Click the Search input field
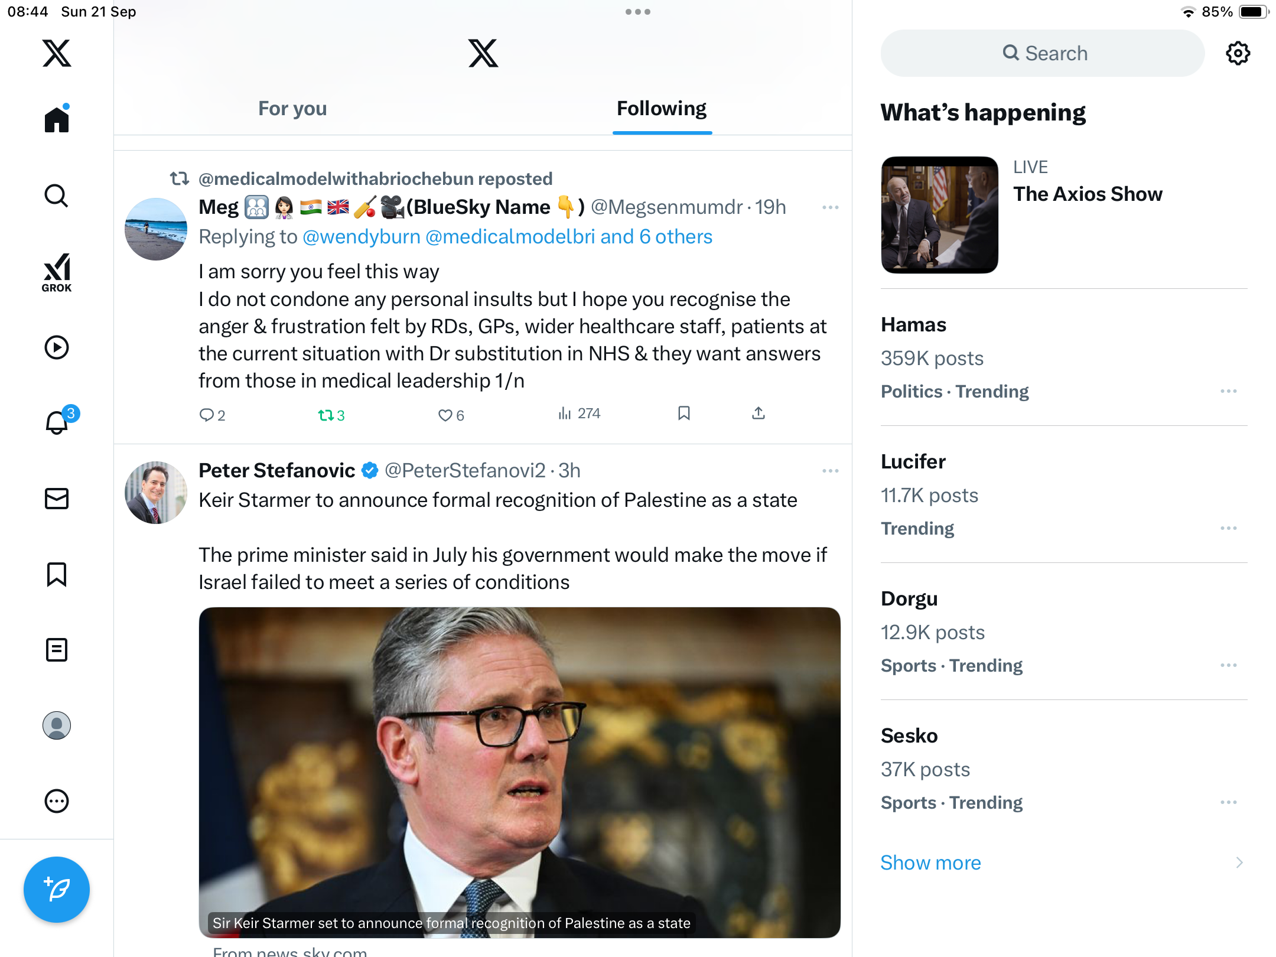1276x957 pixels. click(x=1043, y=53)
